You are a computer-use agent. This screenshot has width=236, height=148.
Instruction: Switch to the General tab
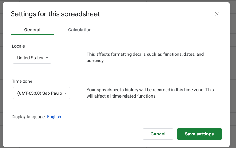[32, 30]
